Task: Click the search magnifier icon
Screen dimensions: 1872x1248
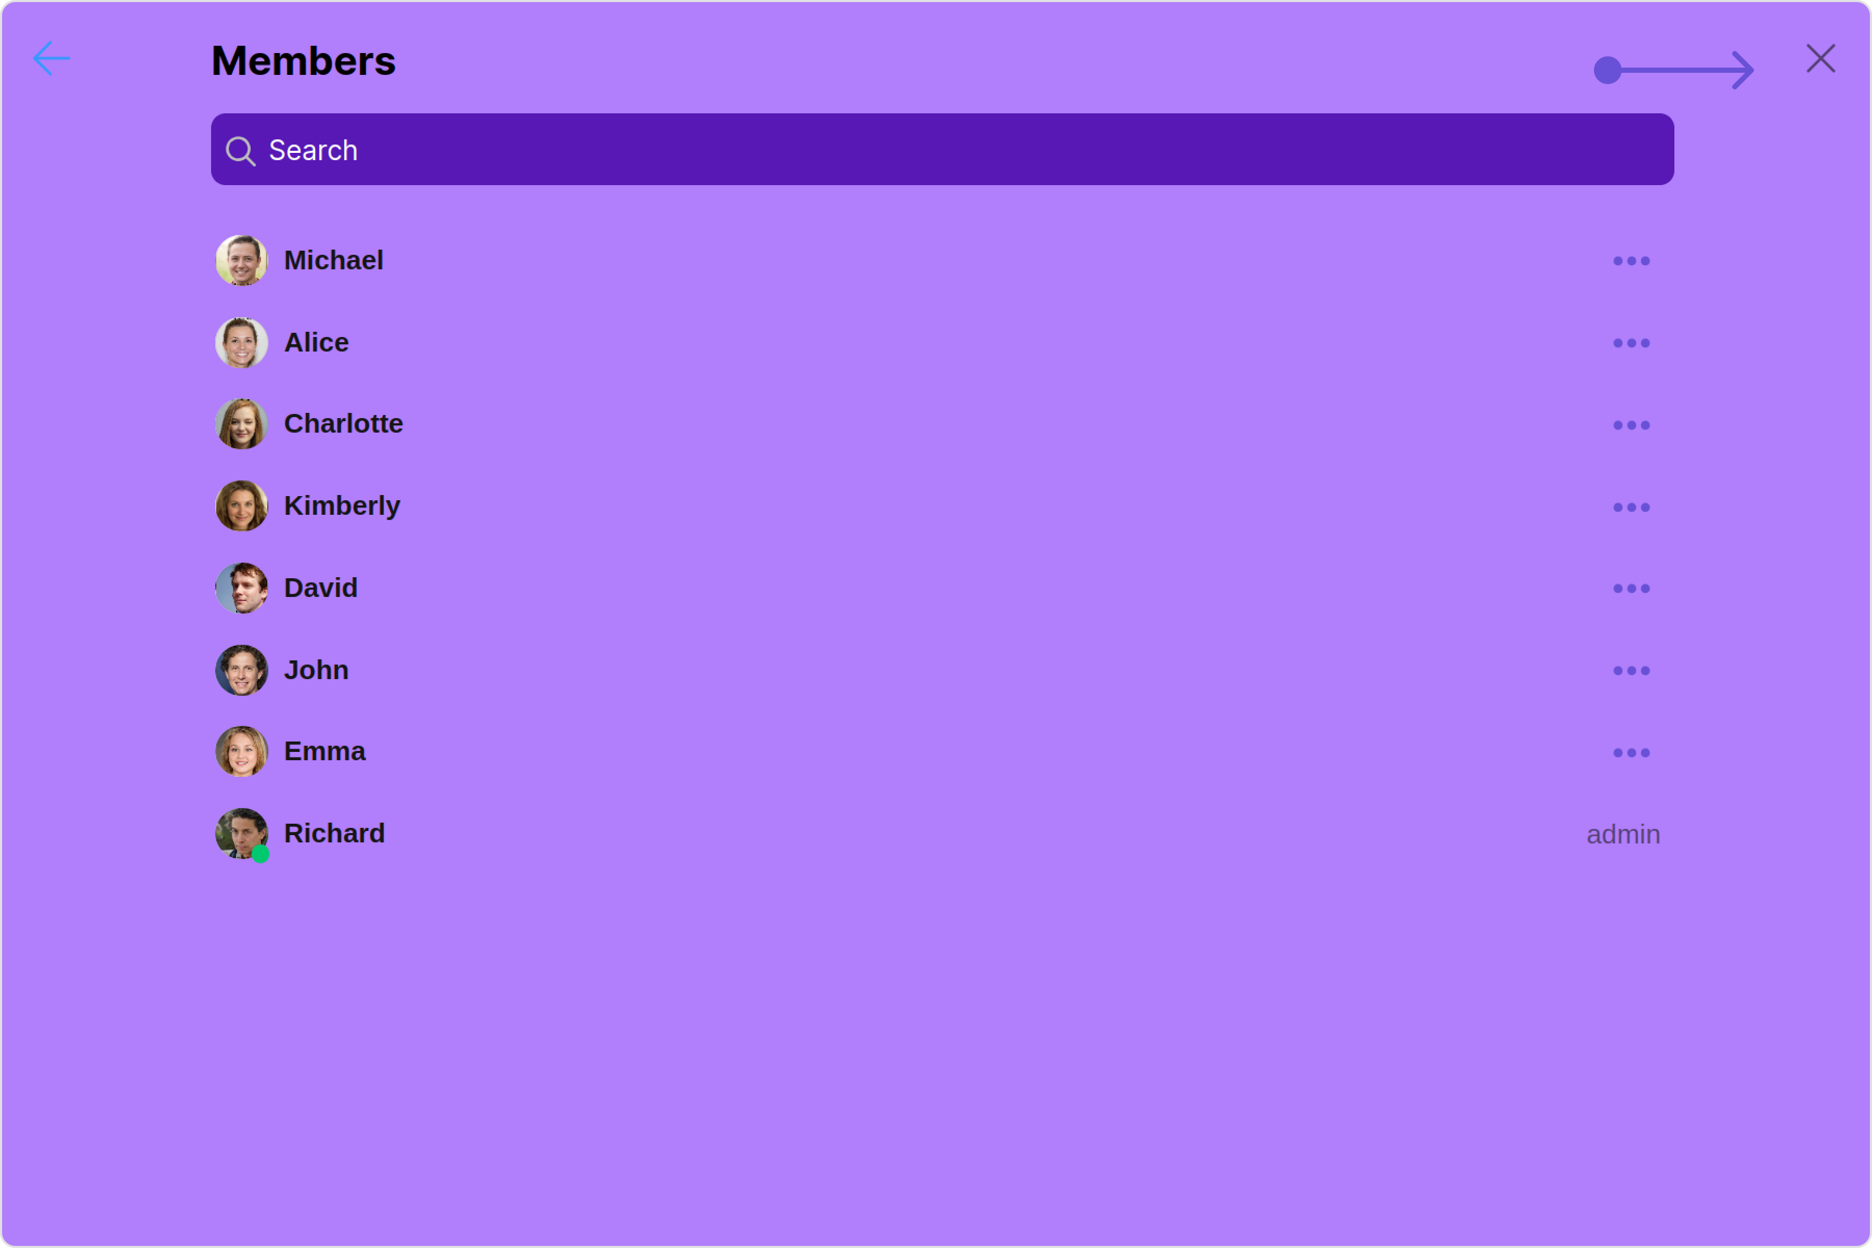Action: coord(240,150)
